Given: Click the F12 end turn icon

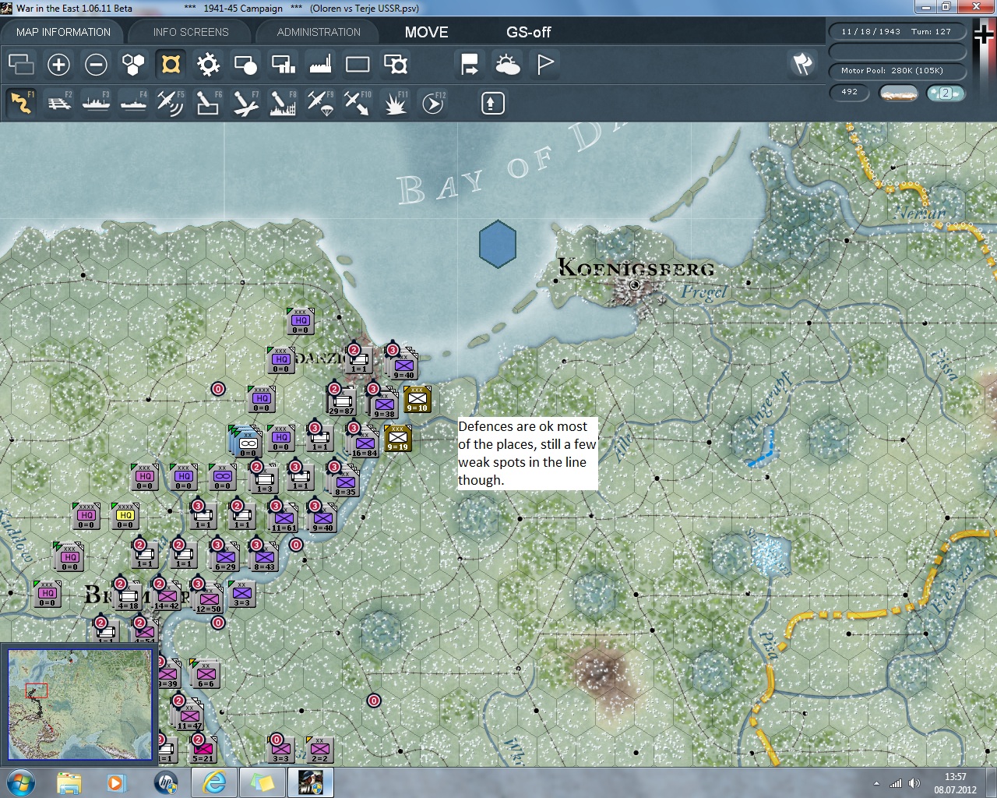Looking at the screenshot, I should pos(433,102).
